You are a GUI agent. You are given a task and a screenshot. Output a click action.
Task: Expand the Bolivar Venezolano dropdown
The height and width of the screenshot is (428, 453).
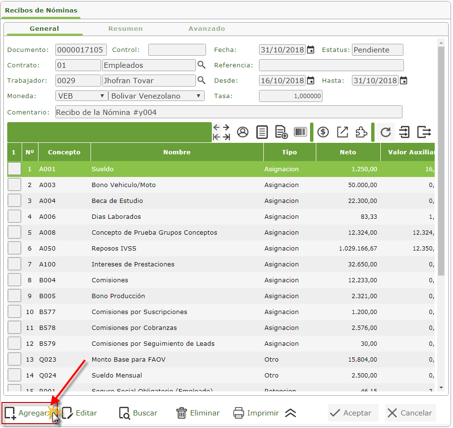(156, 96)
